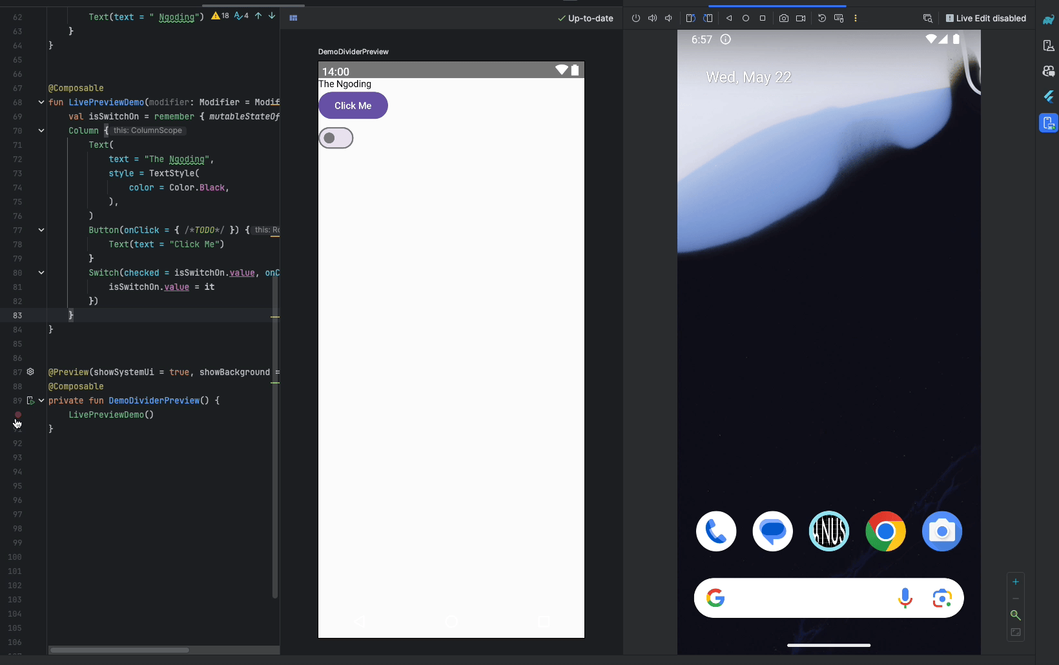Screen dimensions: 1059x665
Task: Click the emulator Back navigation triangle
Action: [729, 18]
